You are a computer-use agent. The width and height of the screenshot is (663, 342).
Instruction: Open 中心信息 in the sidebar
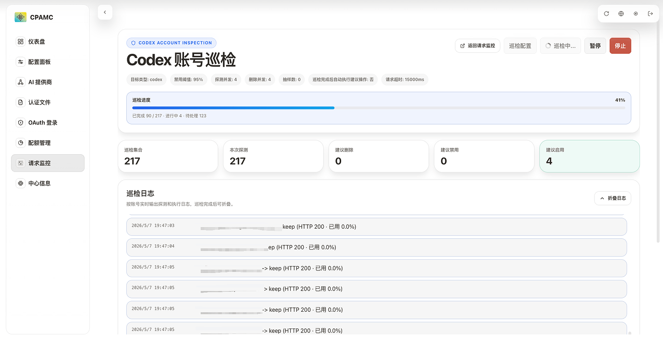tap(48, 183)
